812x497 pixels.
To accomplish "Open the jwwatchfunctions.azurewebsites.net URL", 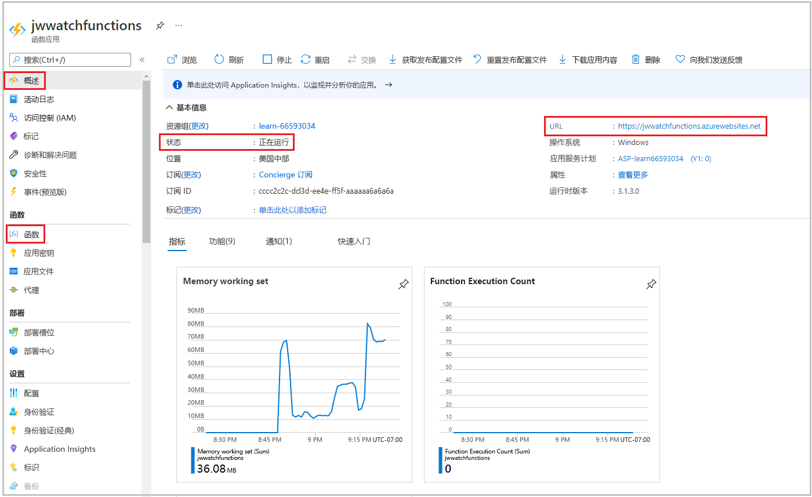I will click(689, 126).
